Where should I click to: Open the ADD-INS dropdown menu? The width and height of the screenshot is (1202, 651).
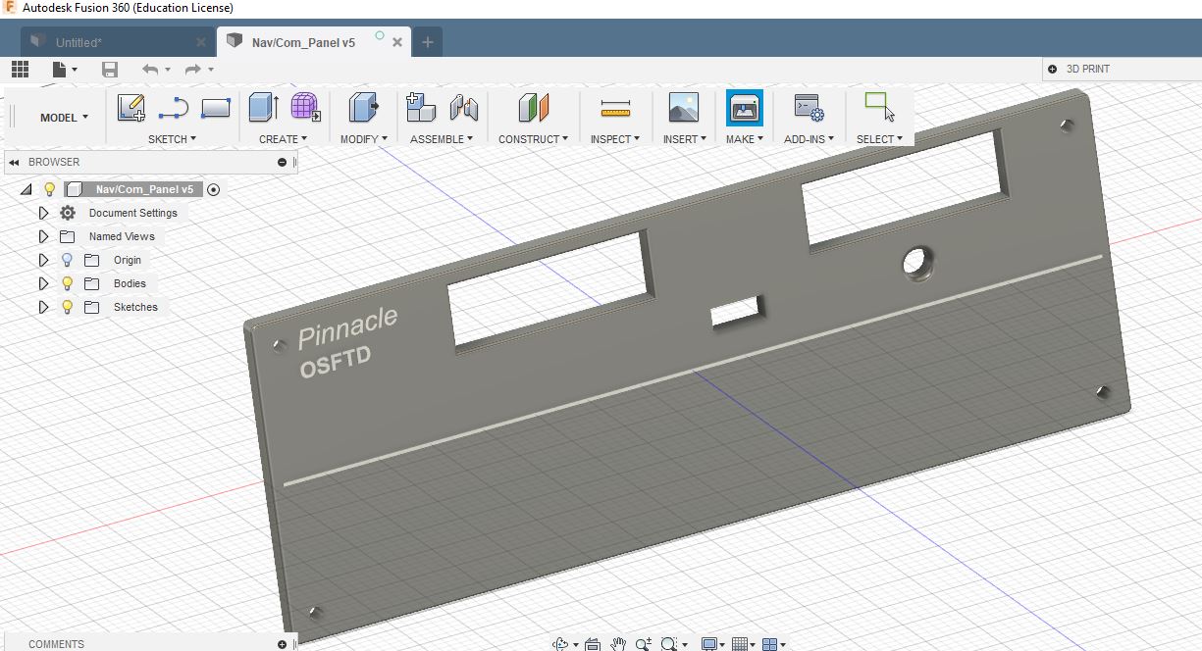pos(810,139)
